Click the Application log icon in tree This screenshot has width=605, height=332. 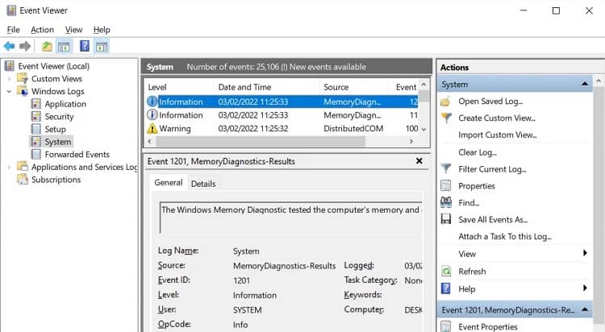click(x=35, y=104)
